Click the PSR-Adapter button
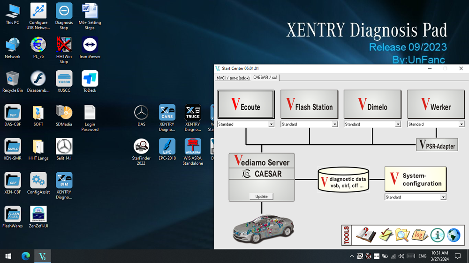 (x=437, y=145)
